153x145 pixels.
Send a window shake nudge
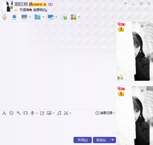(25, 113)
